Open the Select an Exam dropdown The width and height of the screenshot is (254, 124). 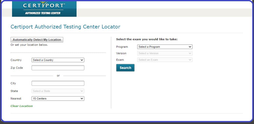165,60
